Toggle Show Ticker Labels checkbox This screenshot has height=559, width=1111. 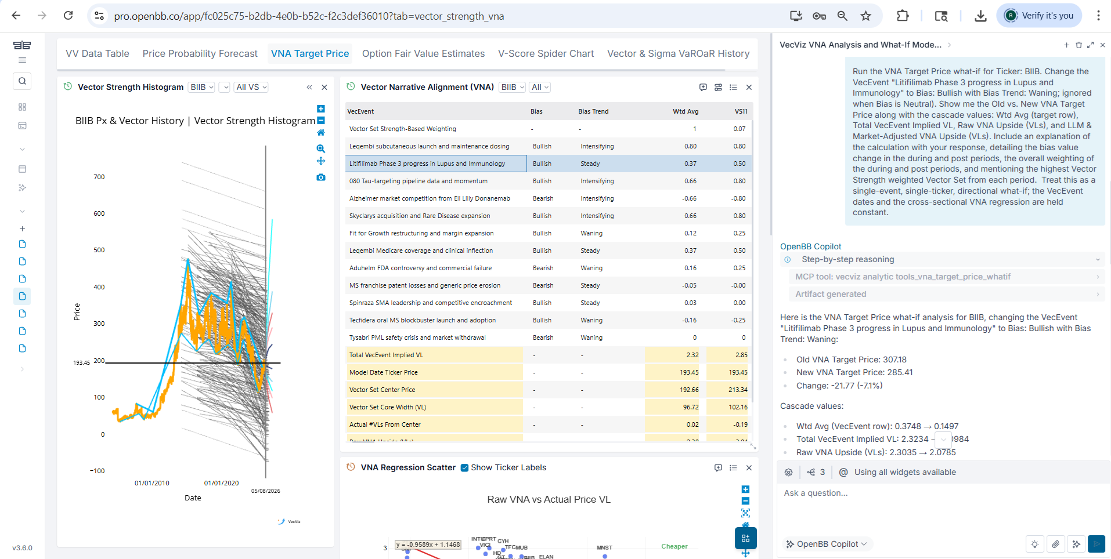point(464,468)
